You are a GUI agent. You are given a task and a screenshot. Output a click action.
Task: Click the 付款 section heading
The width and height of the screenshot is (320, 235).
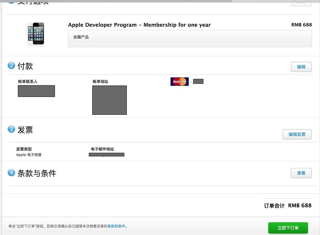coord(25,66)
